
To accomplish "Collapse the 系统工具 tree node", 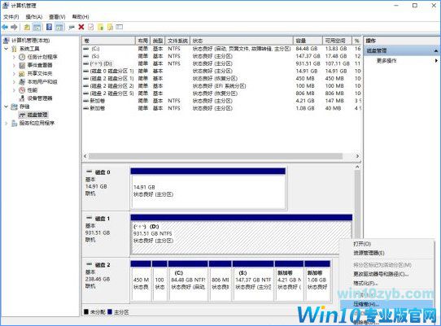I will coord(7,49).
